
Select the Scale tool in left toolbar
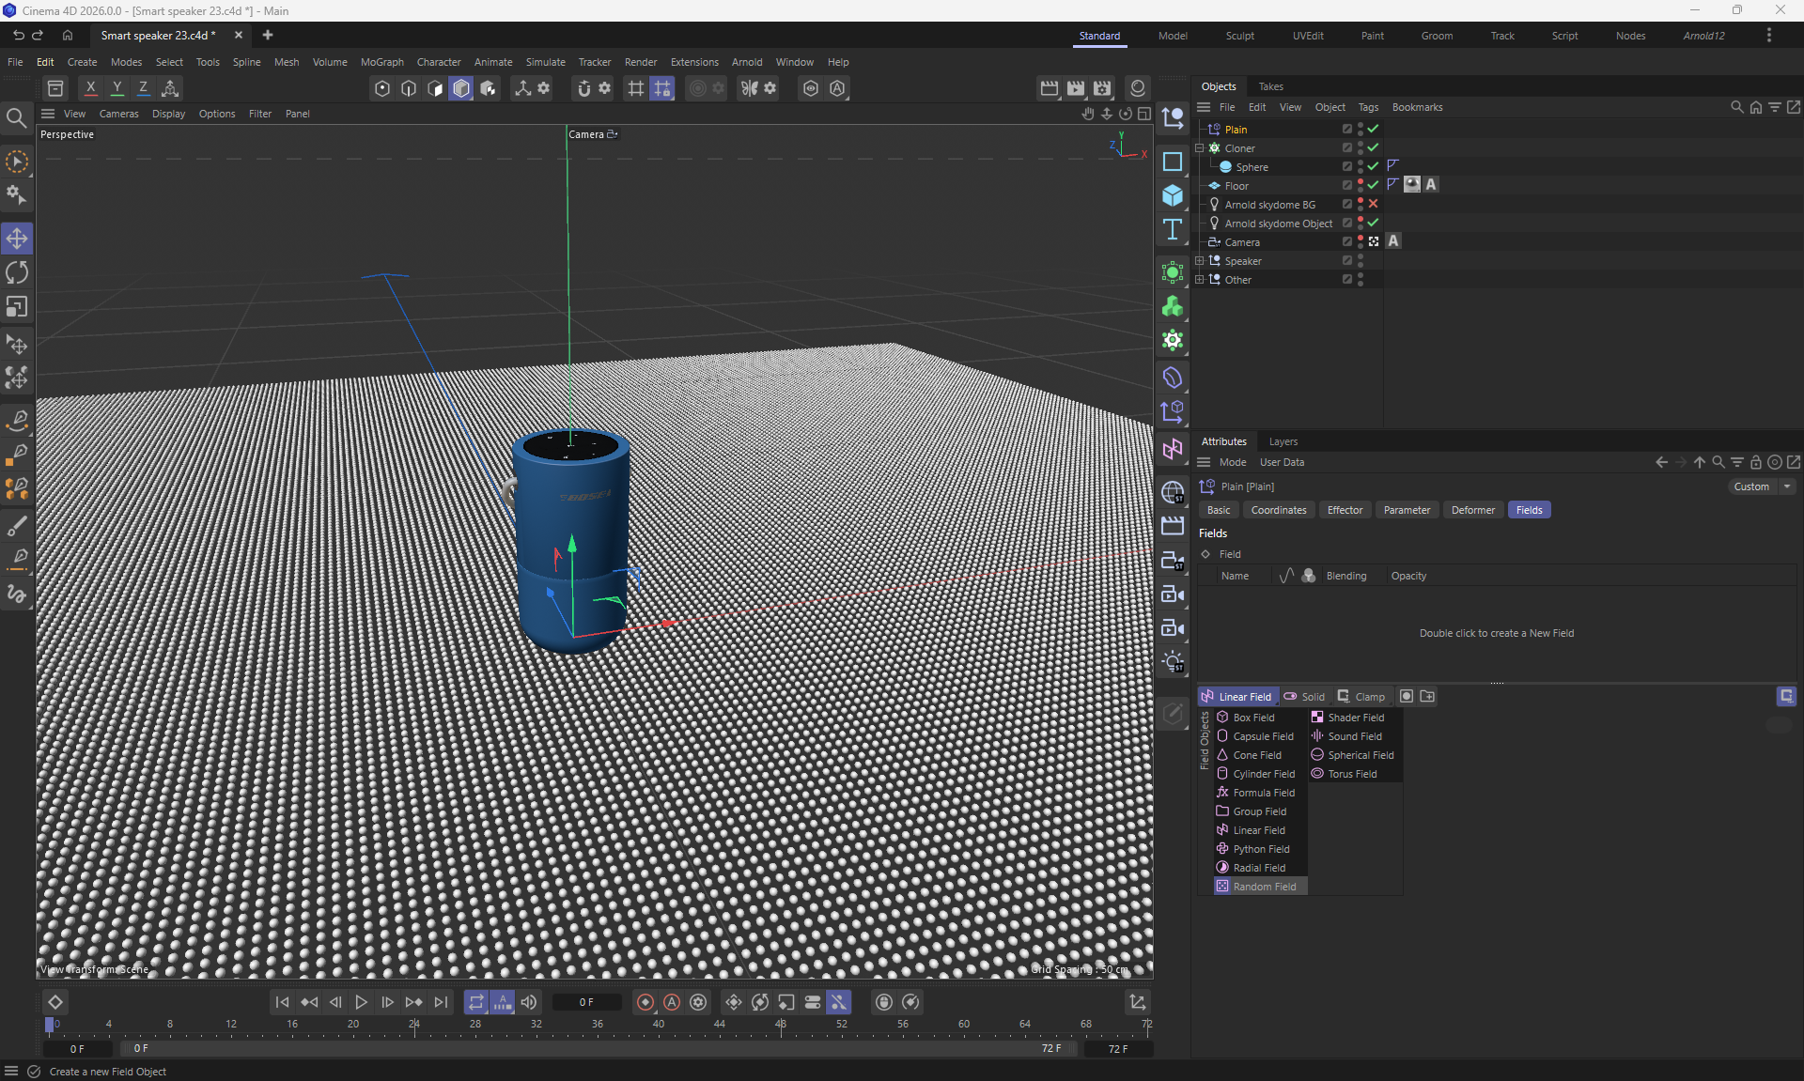pos(17,307)
